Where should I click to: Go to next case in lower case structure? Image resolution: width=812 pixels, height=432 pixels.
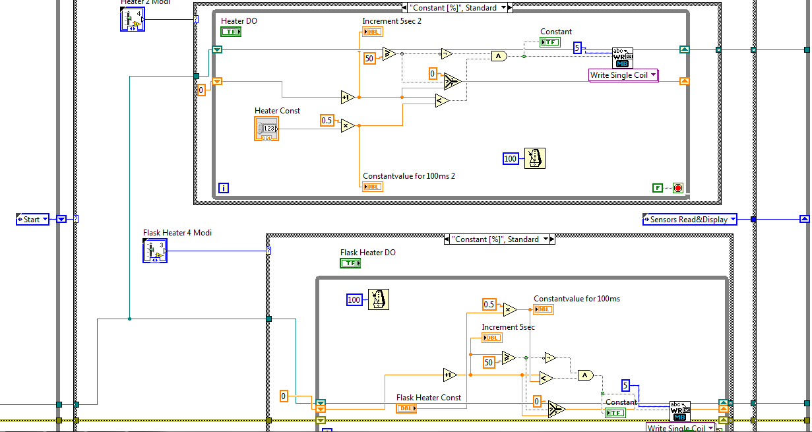pyautogui.click(x=552, y=239)
